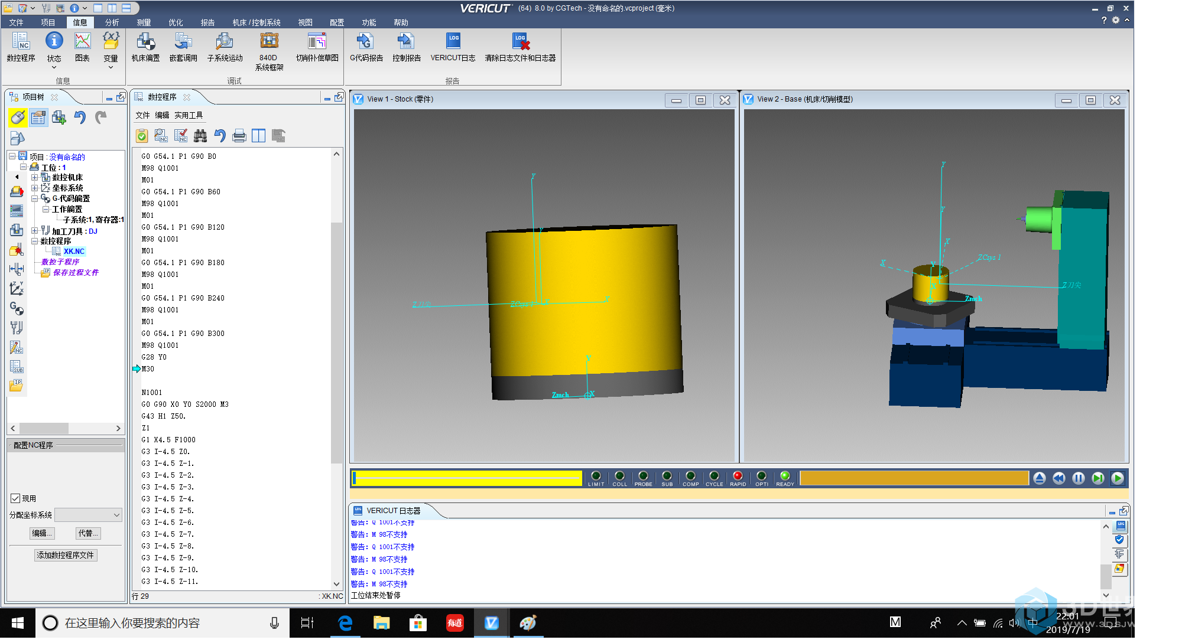1182x643 pixels.
Task: Toggle the OPTI indicator light
Action: coord(761,476)
